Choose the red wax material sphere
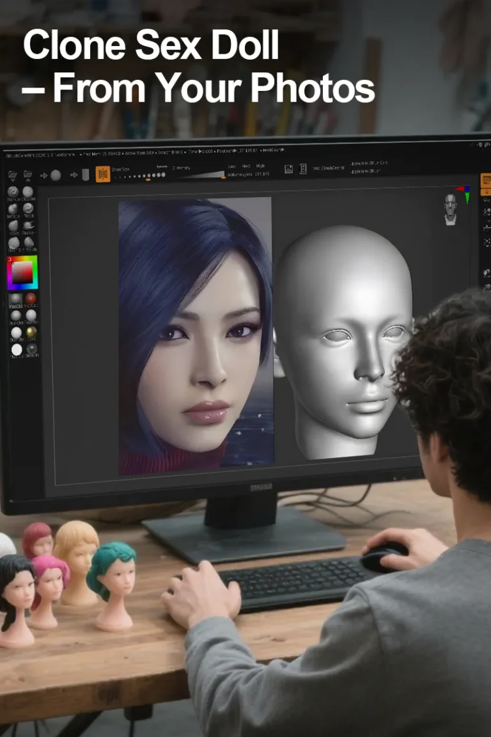491x737 pixels. pyautogui.click(x=31, y=299)
